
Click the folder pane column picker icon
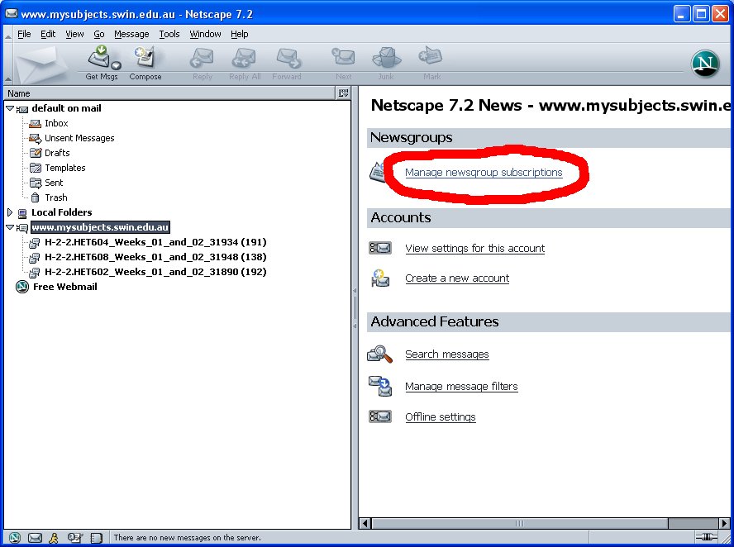point(343,93)
